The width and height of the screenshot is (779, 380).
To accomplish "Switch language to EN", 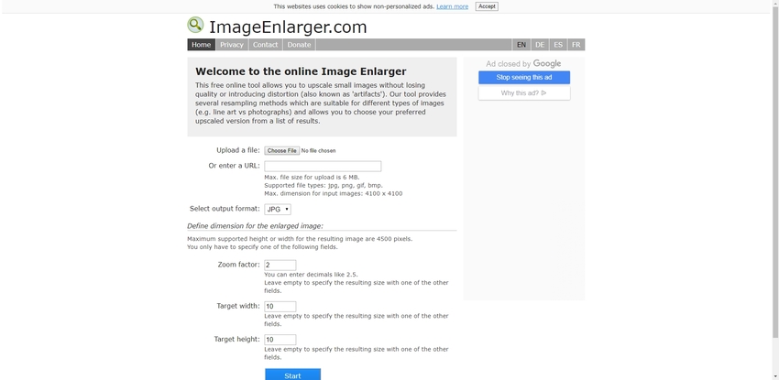I will (521, 45).
